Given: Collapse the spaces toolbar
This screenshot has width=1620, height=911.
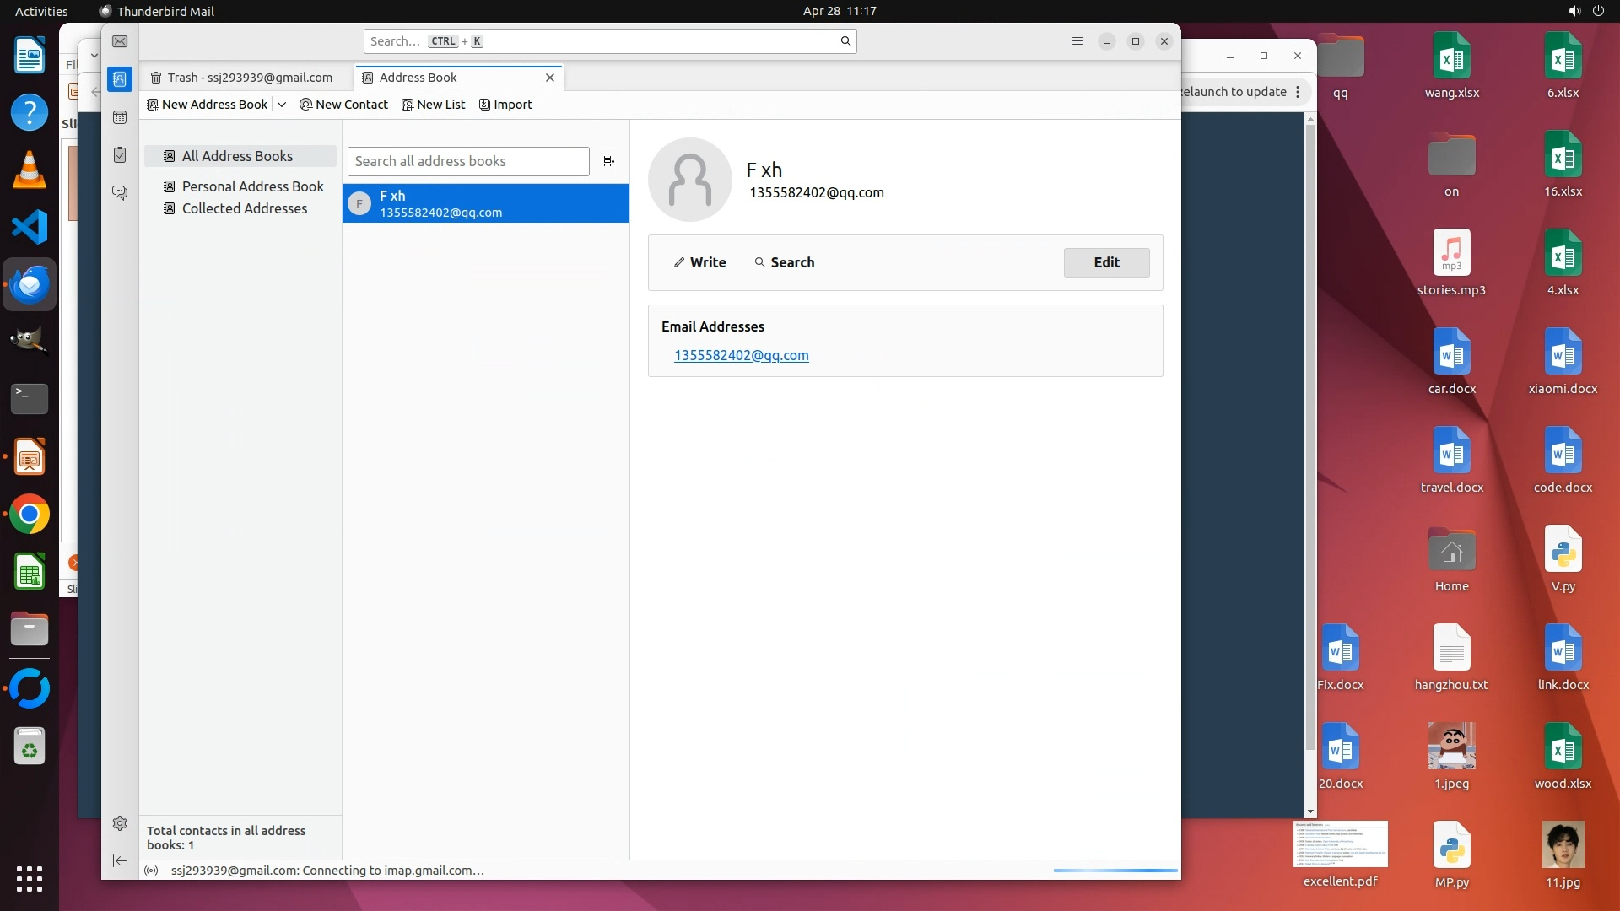Looking at the screenshot, I should 120,860.
